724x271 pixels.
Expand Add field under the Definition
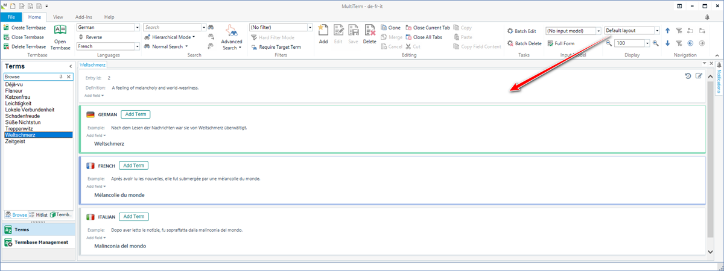click(94, 95)
